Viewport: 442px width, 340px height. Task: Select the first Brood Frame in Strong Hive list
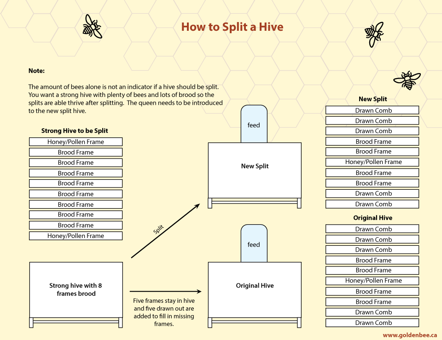point(76,152)
